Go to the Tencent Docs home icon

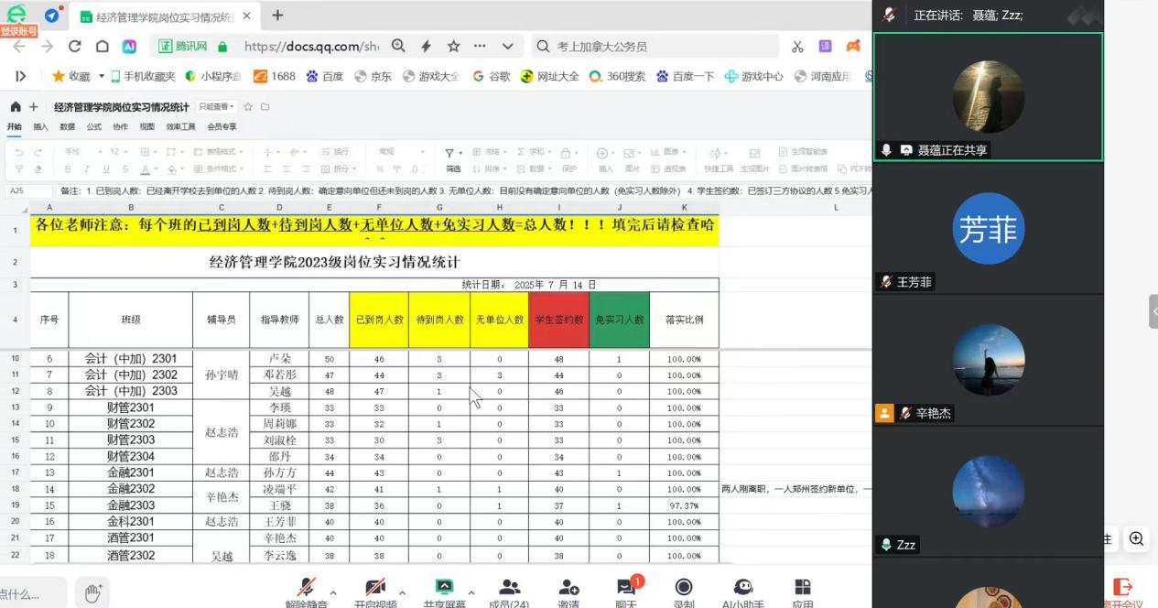15,107
